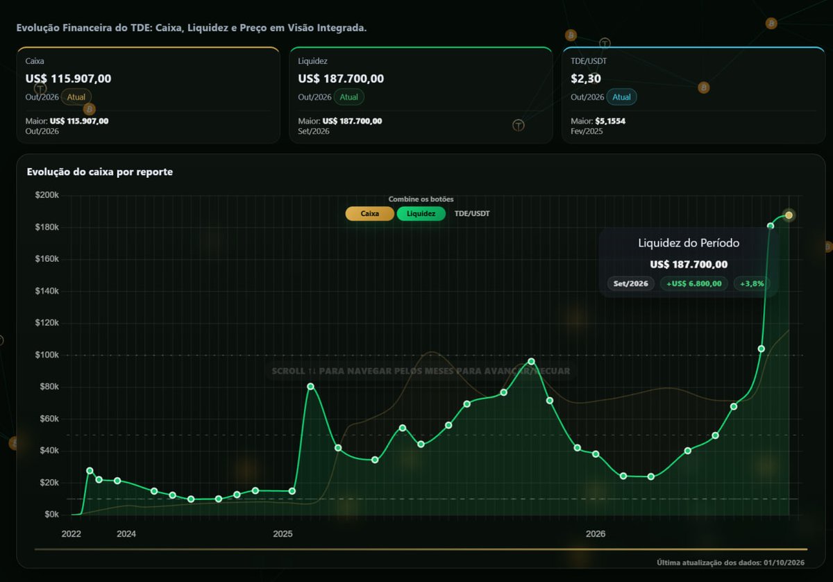
Task: Click the golden timeline scrollbar below chart
Action: (x=421, y=549)
